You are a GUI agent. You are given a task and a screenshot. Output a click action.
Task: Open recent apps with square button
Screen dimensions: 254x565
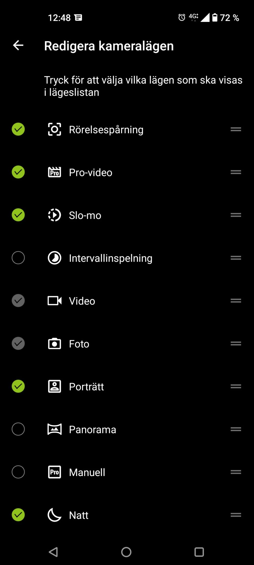pos(199,552)
